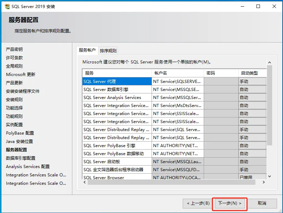Click the vertical scrollbar down arrow
The height and width of the screenshot is (213, 283).
point(269,176)
